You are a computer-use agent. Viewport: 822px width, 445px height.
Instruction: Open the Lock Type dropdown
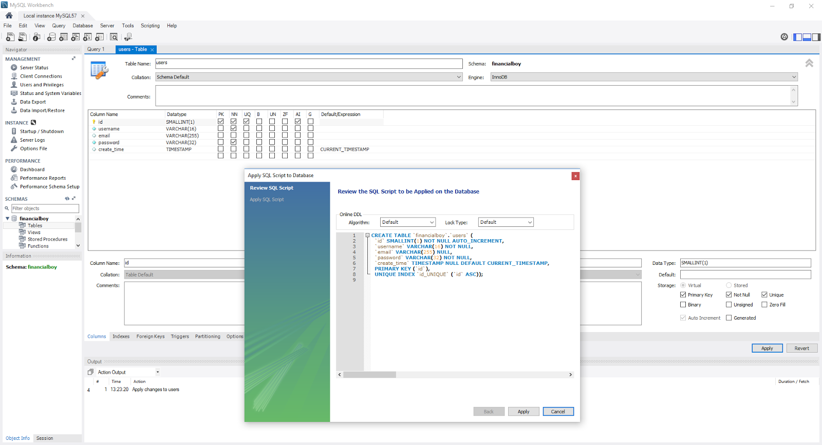pos(506,222)
